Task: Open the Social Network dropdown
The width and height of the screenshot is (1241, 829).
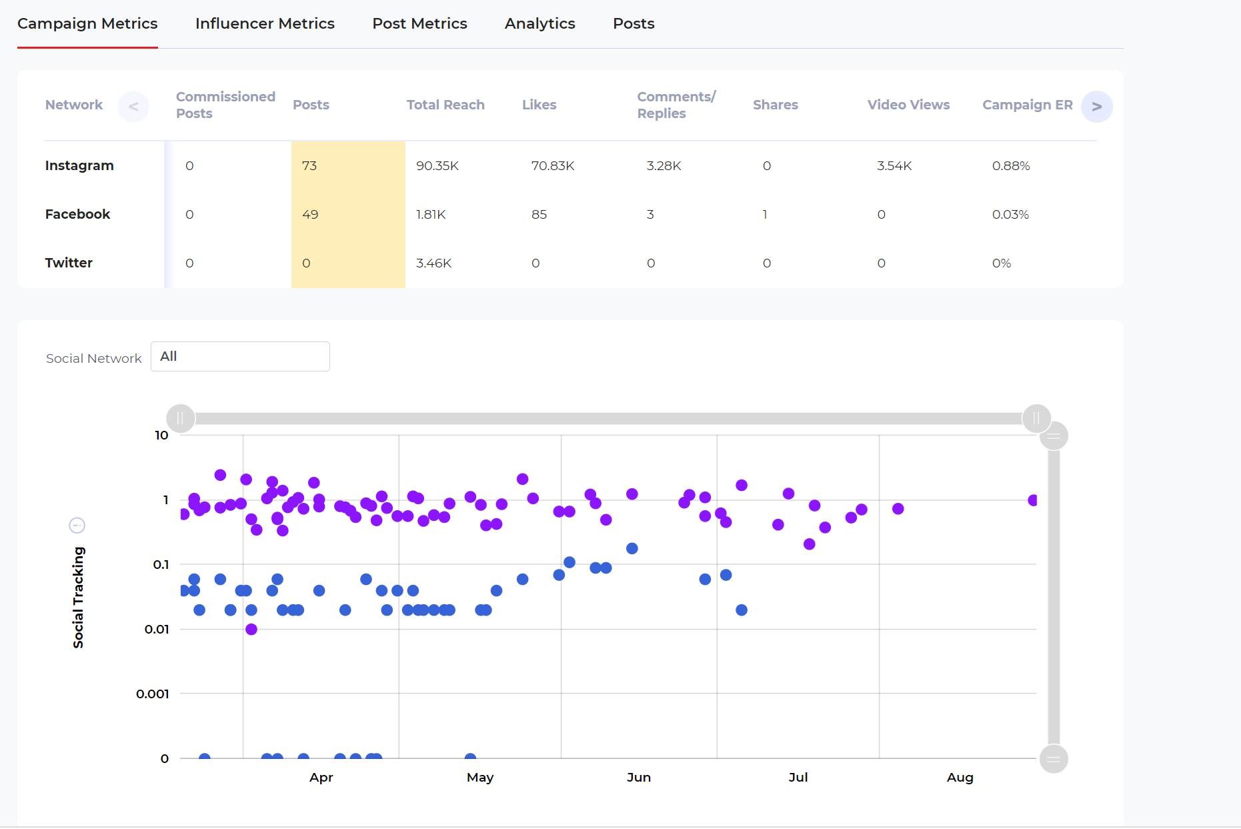Action: point(240,357)
